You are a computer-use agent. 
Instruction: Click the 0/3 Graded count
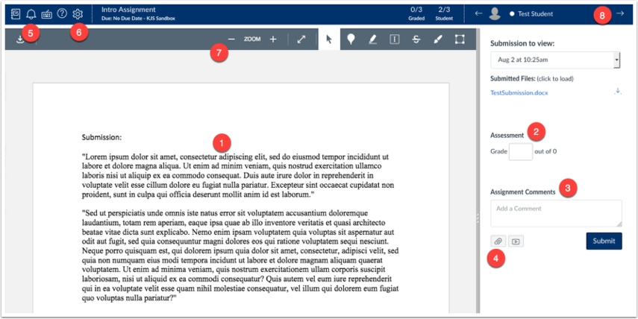pyautogui.click(x=416, y=13)
